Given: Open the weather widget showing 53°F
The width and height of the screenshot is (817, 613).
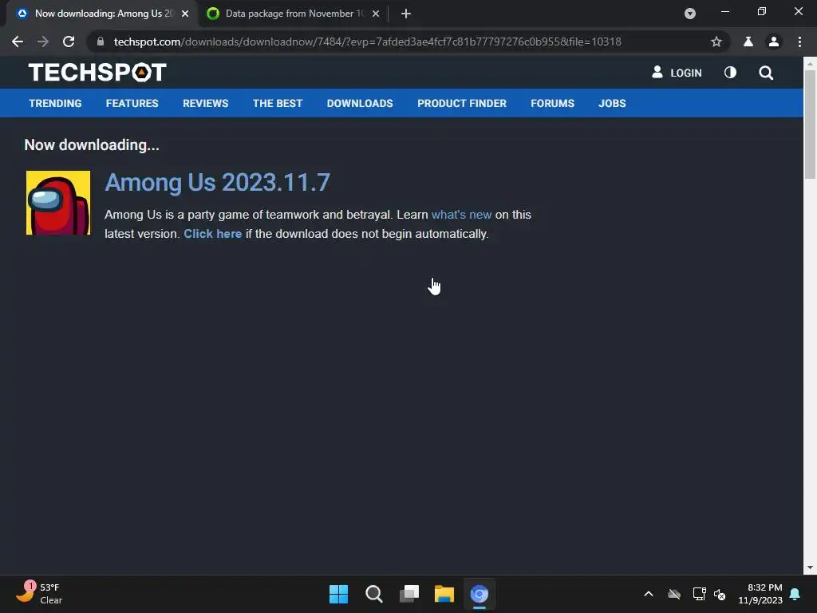Looking at the screenshot, I should 40,593.
